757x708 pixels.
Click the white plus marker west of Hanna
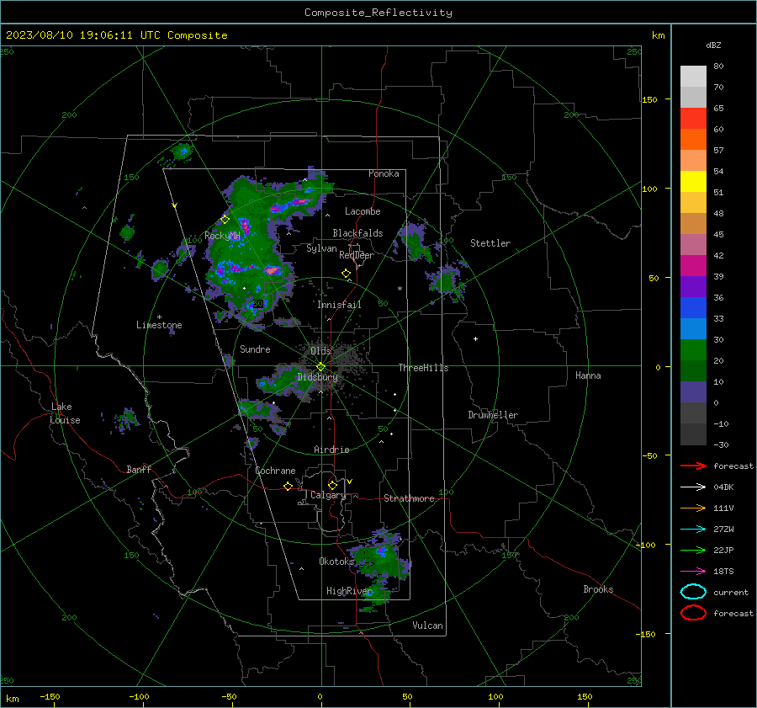[475, 338]
